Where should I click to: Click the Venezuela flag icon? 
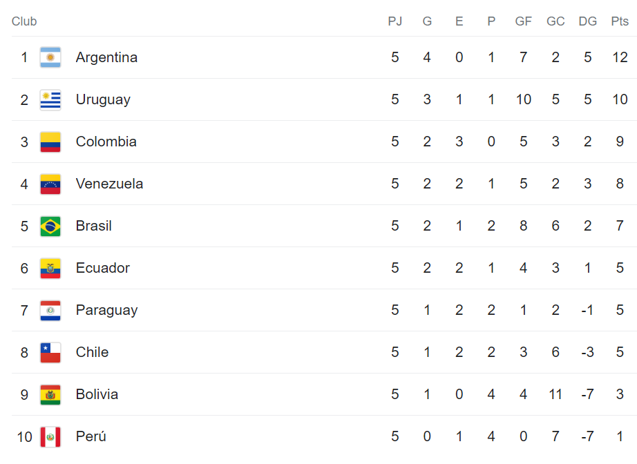[x=50, y=184]
